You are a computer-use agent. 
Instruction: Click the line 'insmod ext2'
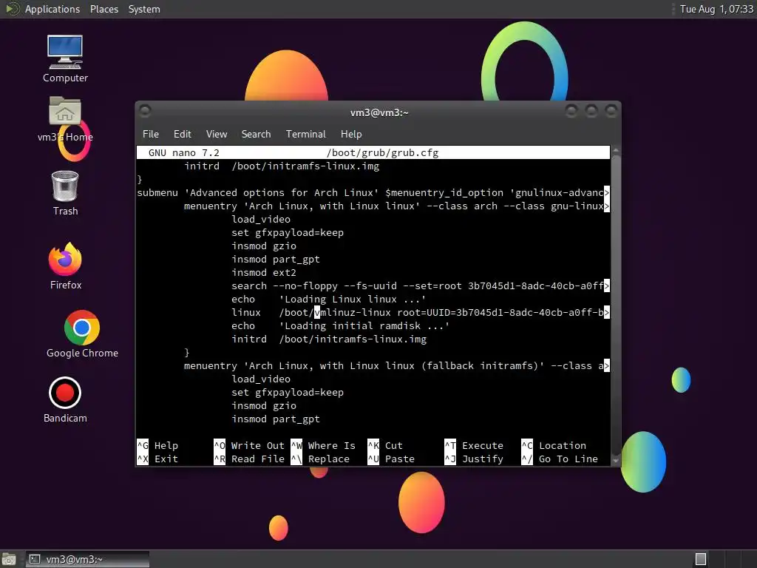(x=264, y=272)
